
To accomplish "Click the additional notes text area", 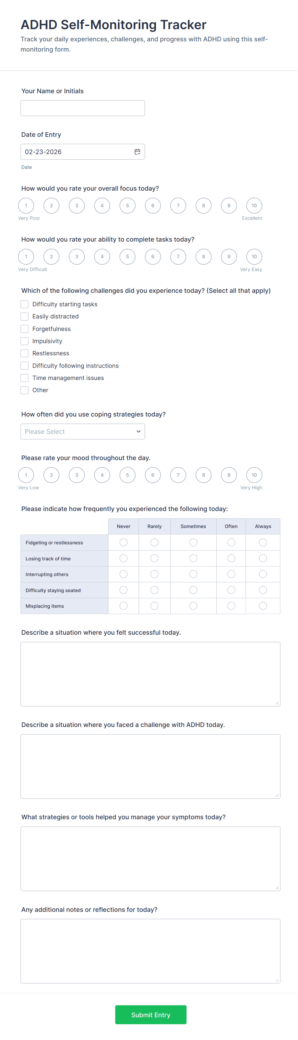I will pos(150,951).
